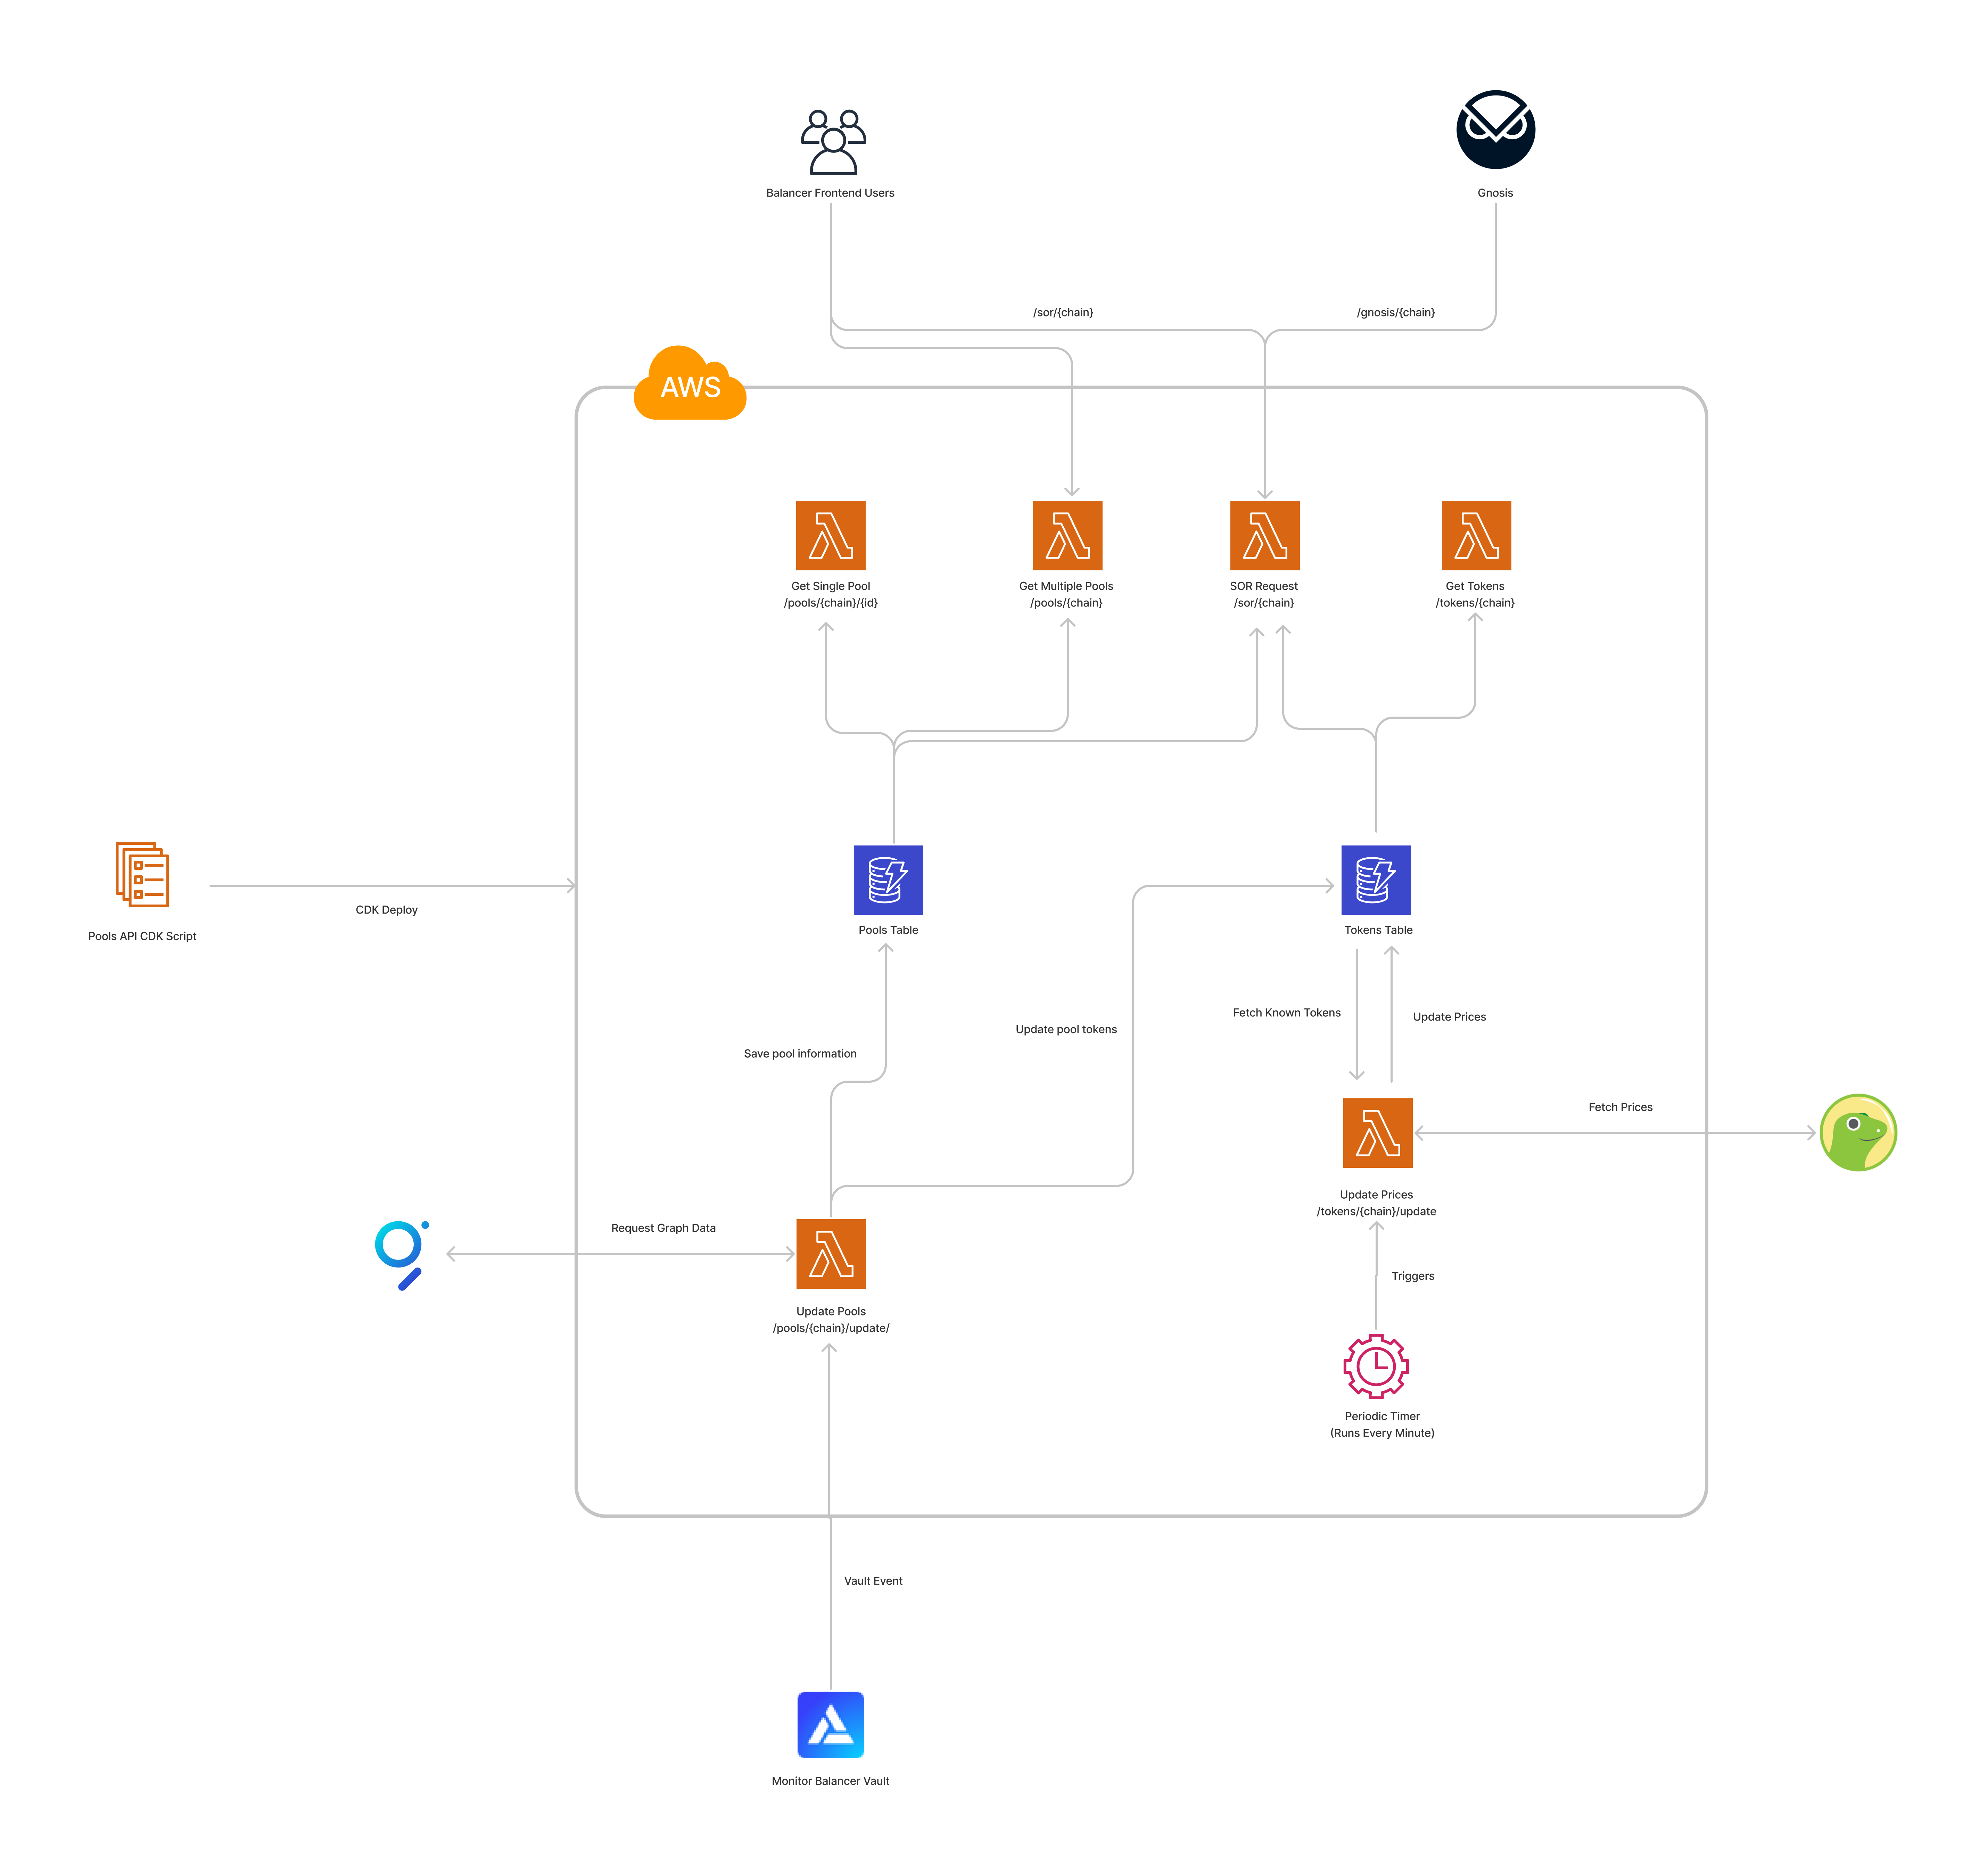Click the Pools Table DynamoDB icon
Viewport: 1988px width, 1874px height.
[x=888, y=880]
